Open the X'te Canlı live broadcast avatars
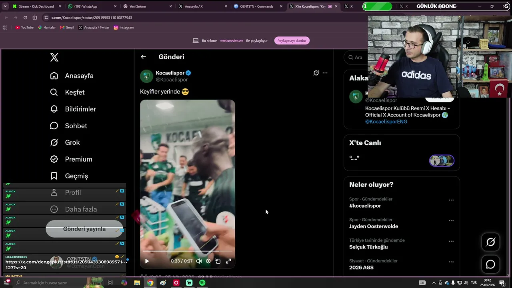The image size is (512, 288). tap(442, 161)
